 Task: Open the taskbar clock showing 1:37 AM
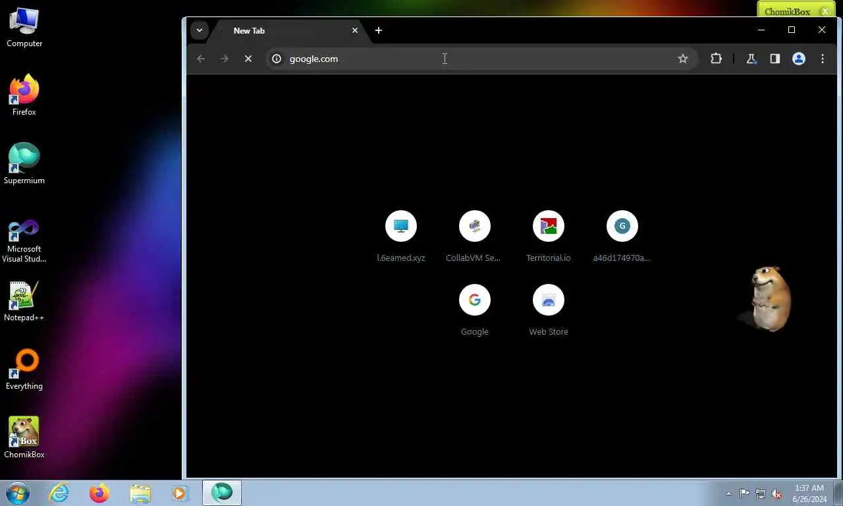pyautogui.click(x=809, y=493)
